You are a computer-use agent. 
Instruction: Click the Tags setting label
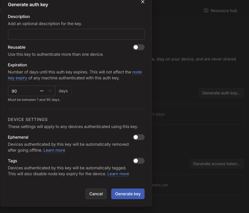(x=12, y=161)
